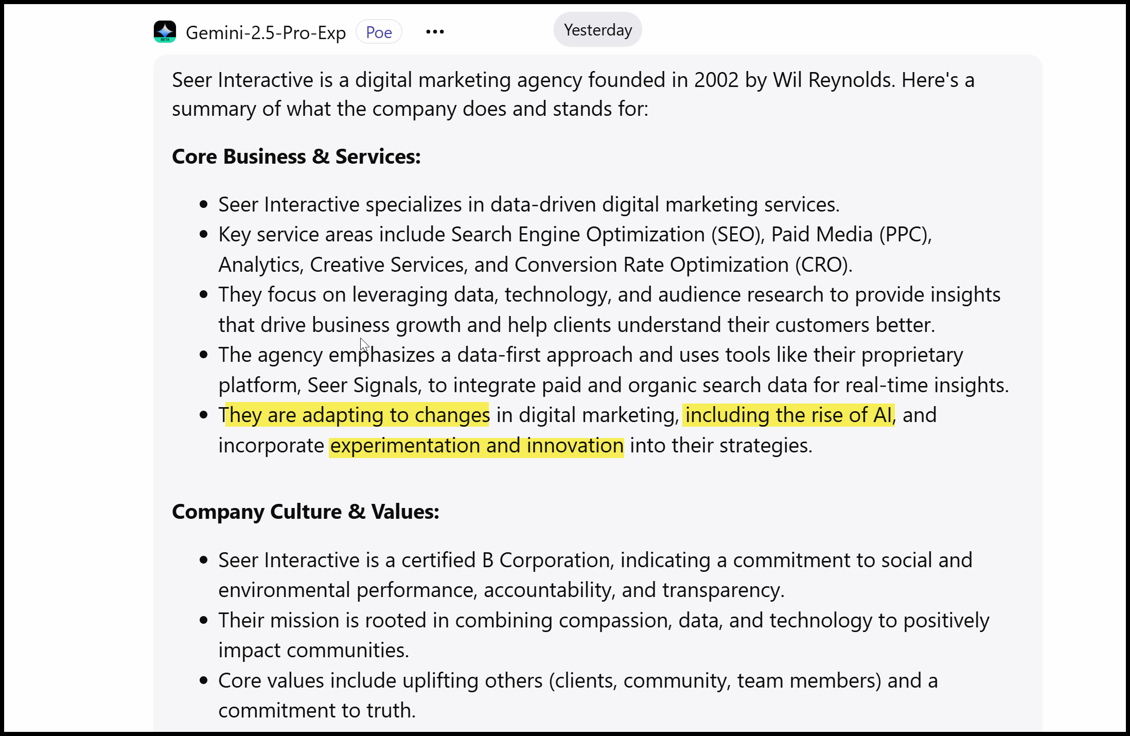Click the Gemini-2.5-Pro-Exp bot name

pyautogui.click(x=266, y=33)
